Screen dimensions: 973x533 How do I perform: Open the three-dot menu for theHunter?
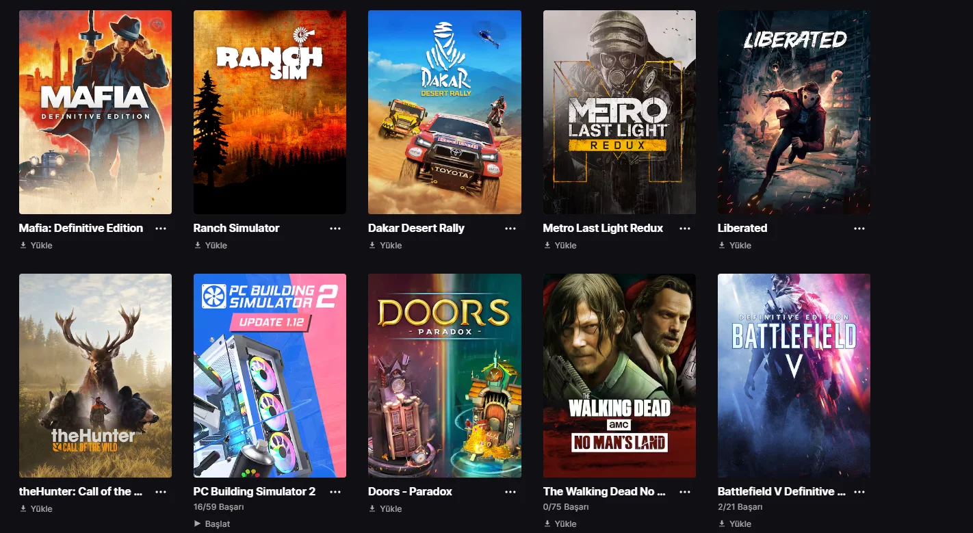(161, 492)
